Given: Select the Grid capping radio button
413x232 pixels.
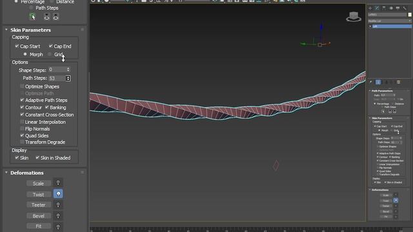Looking at the screenshot, I should point(50,54).
